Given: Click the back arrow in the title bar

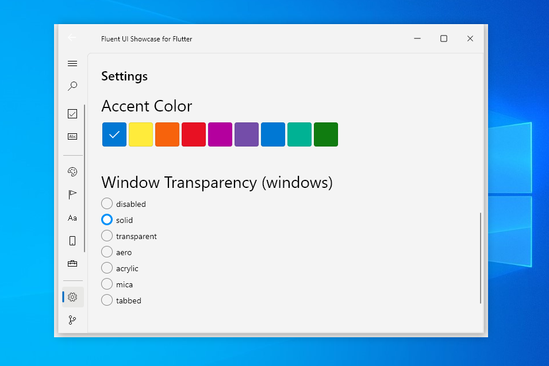Looking at the screenshot, I should [x=71, y=37].
